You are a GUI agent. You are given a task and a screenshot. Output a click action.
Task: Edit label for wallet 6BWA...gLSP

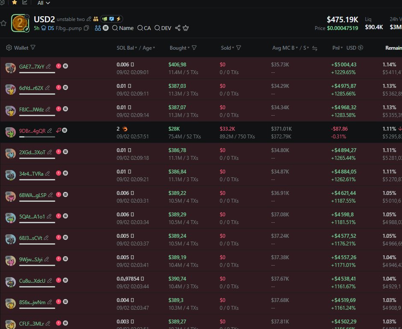[x=50, y=195]
